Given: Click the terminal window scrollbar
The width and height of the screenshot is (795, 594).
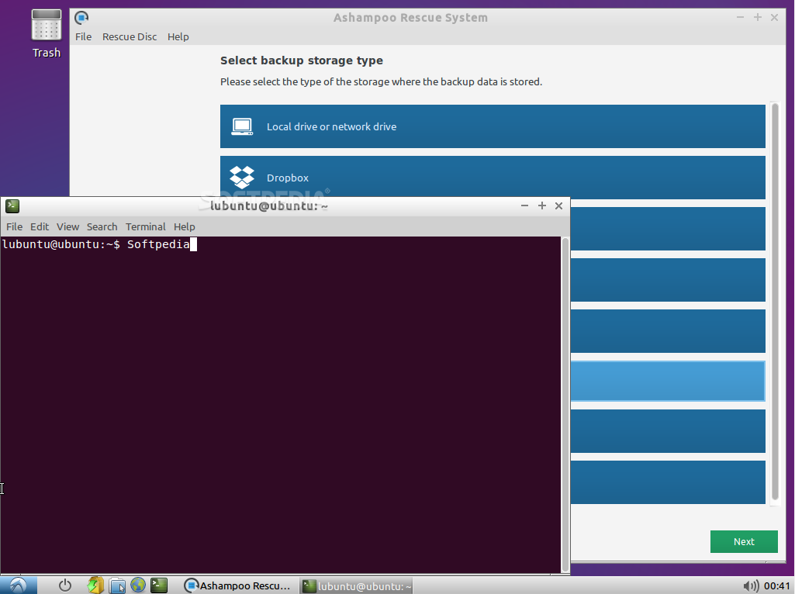Looking at the screenshot, I should 565,405.
